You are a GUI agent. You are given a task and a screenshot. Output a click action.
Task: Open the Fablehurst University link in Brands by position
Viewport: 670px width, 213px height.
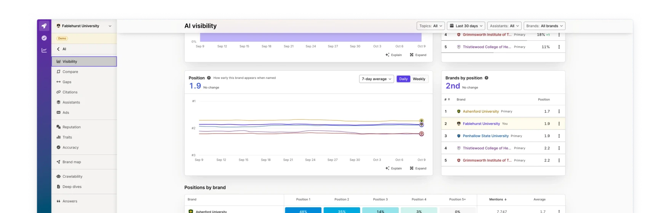[481, 124]
